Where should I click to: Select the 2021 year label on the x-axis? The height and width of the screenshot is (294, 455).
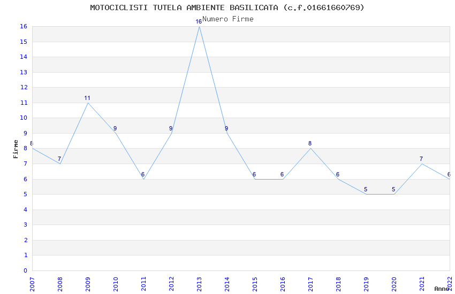click(x=422, y=284)
